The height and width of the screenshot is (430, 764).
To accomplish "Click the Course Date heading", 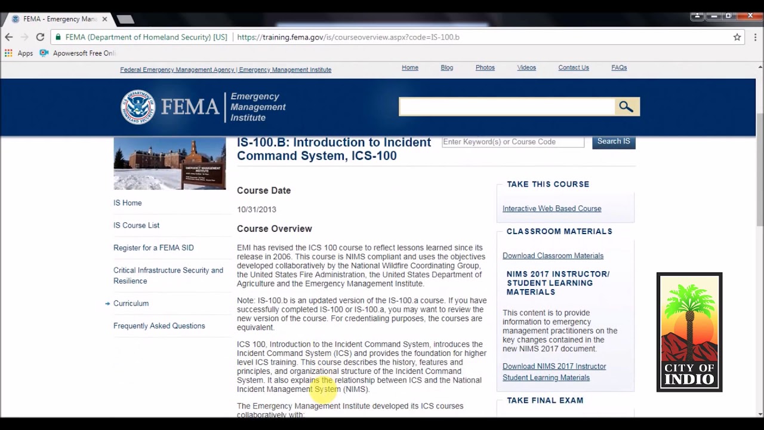I will 264,191.
